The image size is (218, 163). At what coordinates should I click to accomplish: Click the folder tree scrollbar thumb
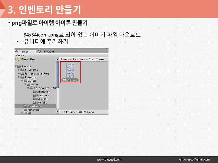tap(58, 75)
